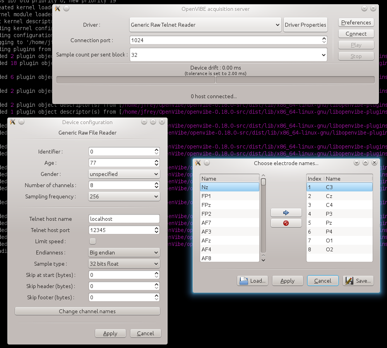Click pin button in acquisition server titlebar
This screenshot has height=348, width=387.
(67, 9)
